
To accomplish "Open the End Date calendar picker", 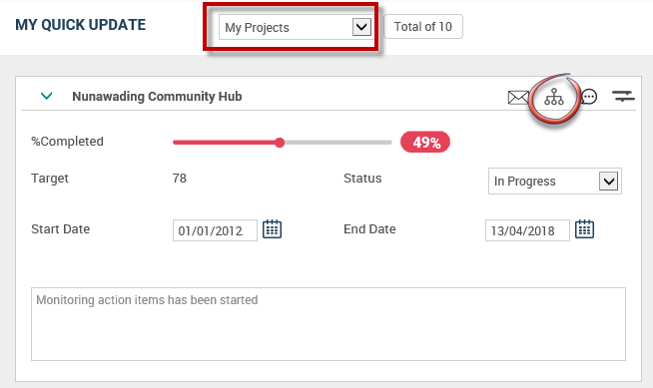I will 584,229.
